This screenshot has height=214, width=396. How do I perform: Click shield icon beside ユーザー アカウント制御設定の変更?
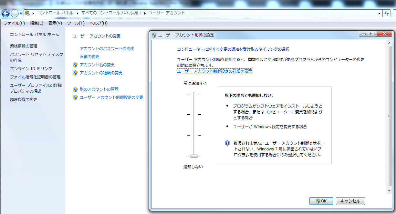[x=75, y=97]
